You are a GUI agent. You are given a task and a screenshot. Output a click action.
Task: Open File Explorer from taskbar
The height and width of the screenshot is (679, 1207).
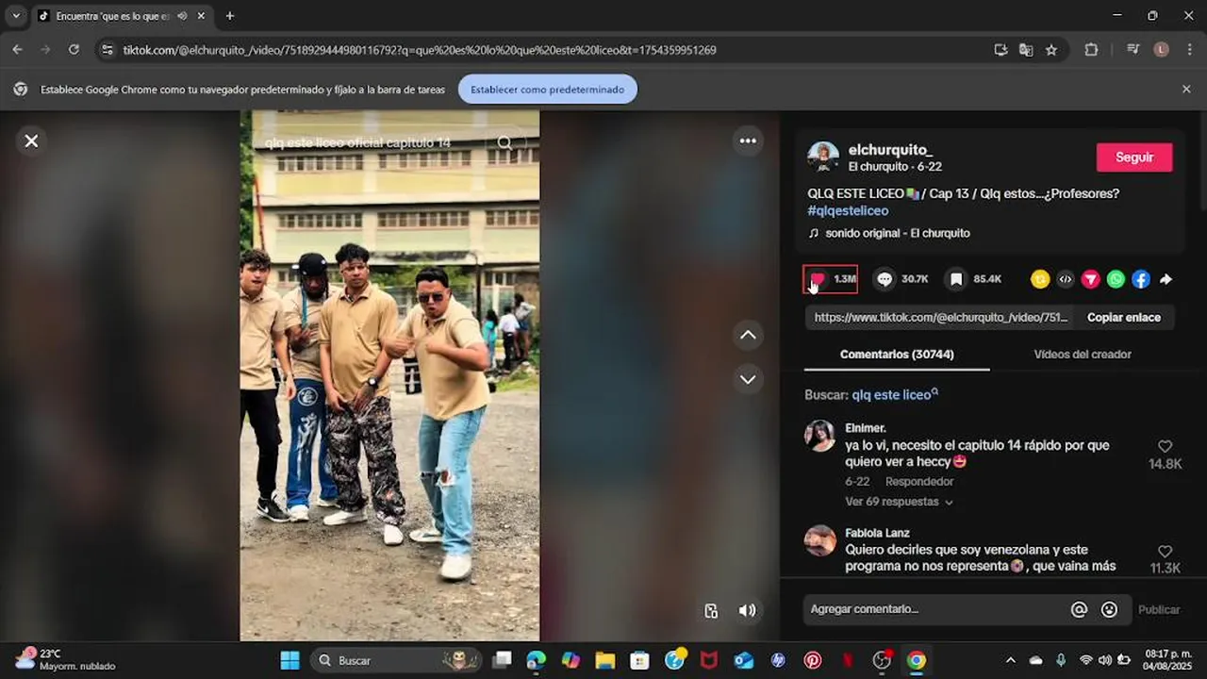click(x=604, y=660)
